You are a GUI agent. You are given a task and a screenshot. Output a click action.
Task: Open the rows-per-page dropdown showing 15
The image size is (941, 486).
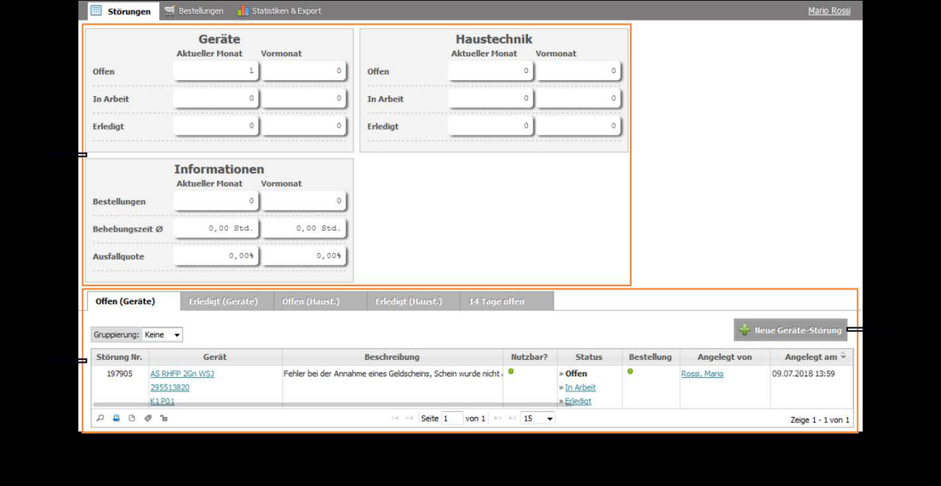537,418
